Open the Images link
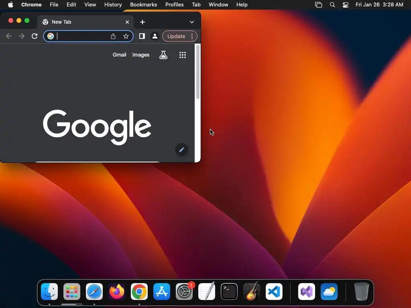The height and width of the screenshot is (308, 411). [141, 55]
